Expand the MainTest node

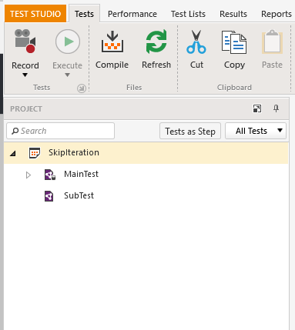(28, 175)
